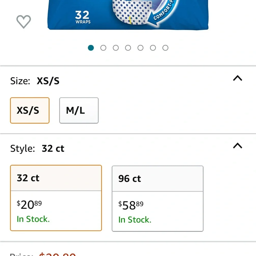The image size is (256, 256).
Task: Click the Style: 32 ct header label
Action: point(37,148)
